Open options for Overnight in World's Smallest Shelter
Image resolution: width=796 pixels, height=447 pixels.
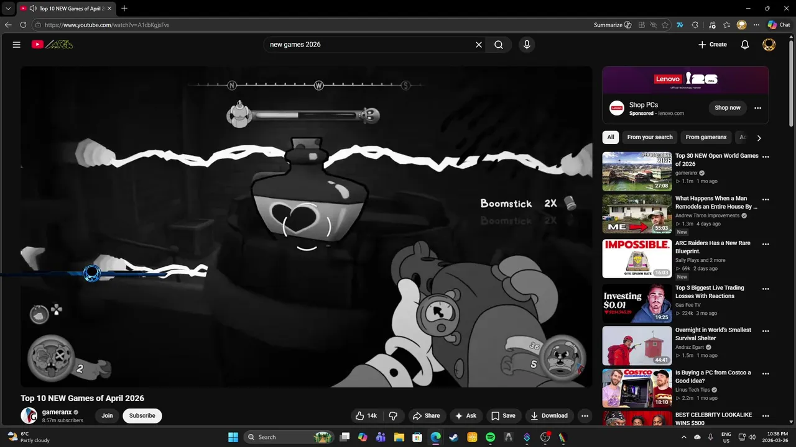click(766, 332)
